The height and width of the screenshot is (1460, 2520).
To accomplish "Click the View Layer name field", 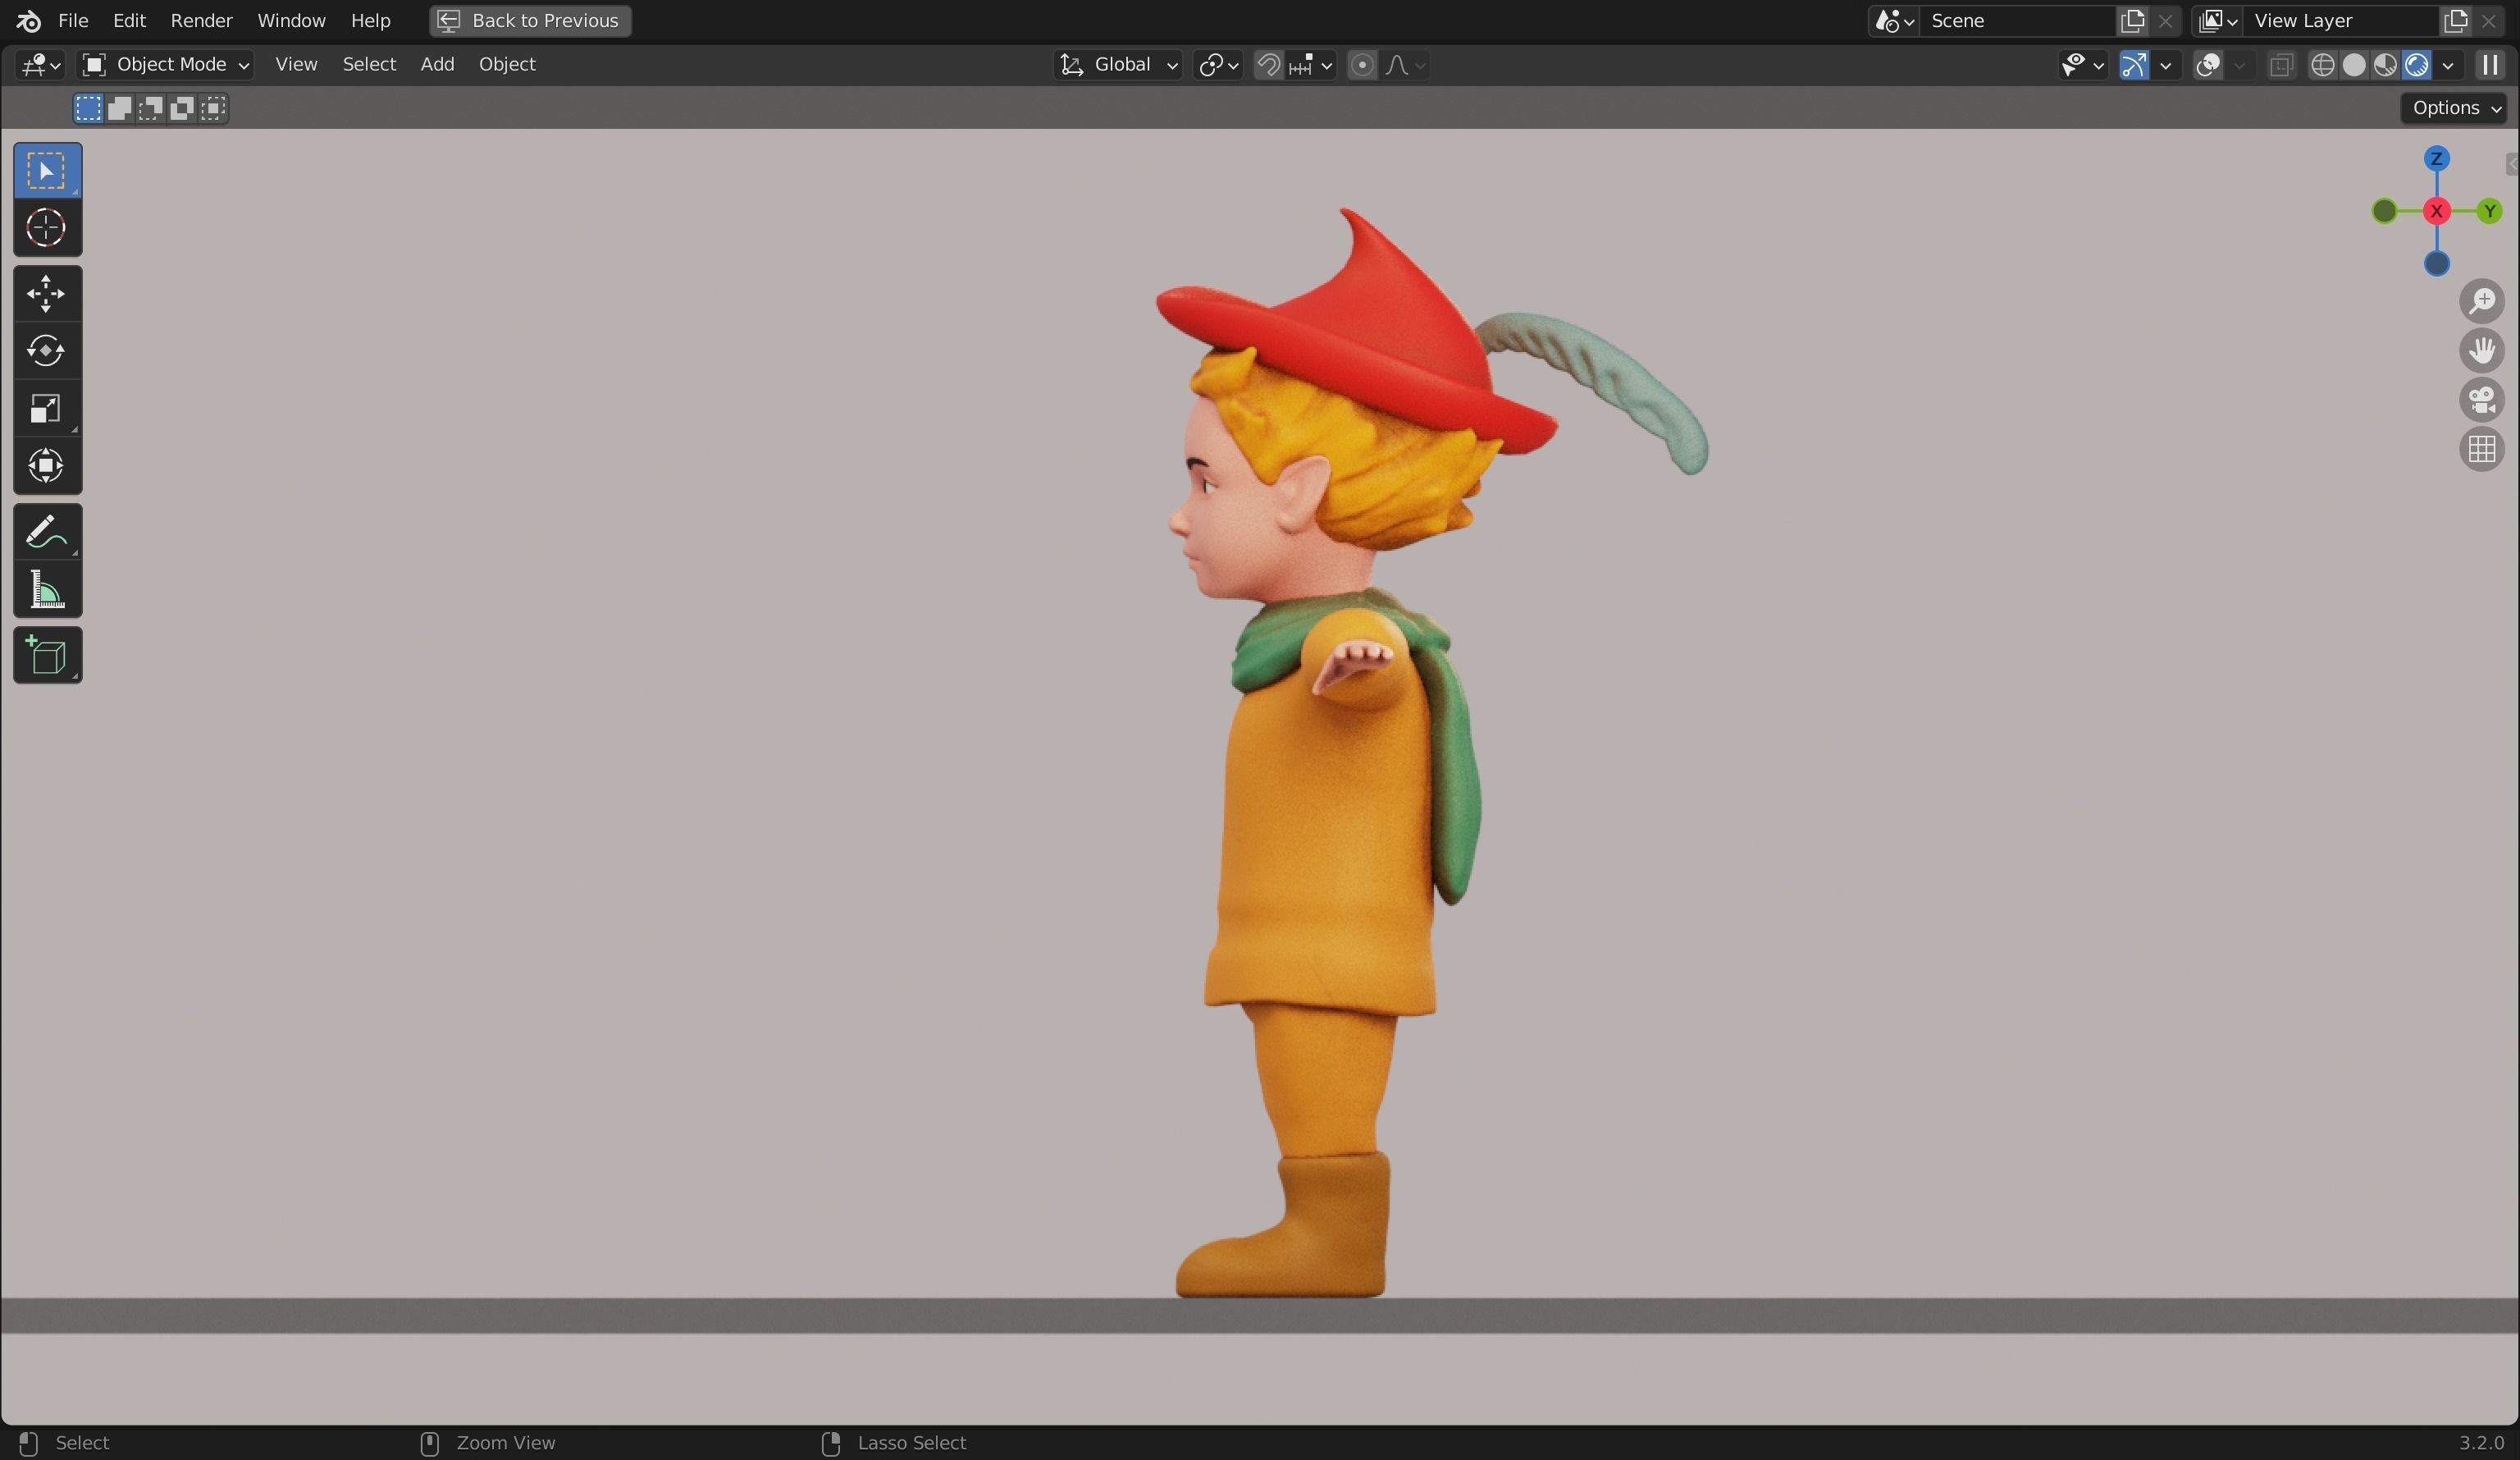I will [x=2341, y=21].
